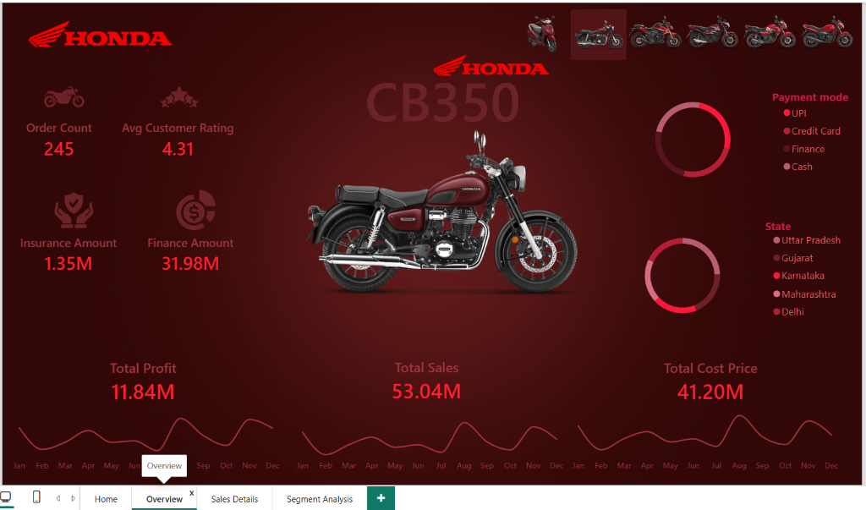Go to previous page tab arrow
The height and width of the screenshot is (510, 866).
pyautogui.click(x=58, y=498)
